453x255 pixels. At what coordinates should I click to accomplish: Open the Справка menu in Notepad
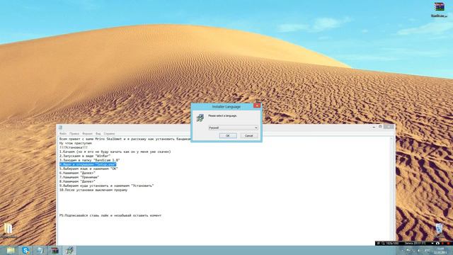109,134
